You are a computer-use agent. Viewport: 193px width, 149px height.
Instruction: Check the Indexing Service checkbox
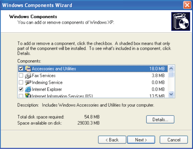coord(21,83)
